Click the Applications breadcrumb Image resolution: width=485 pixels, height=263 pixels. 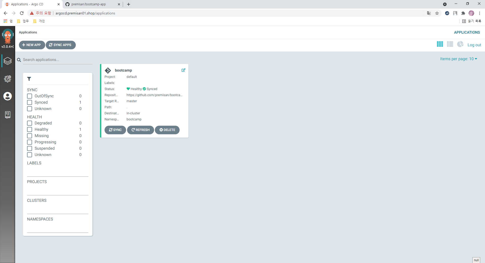point(28,32)
